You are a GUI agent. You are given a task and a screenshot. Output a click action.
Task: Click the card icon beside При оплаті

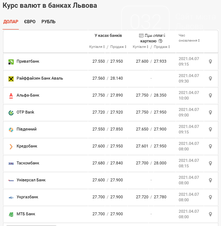(141, 35)
